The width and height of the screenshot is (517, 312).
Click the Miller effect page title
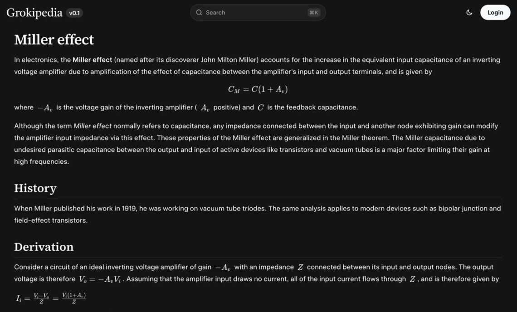[x=54, y=40]
